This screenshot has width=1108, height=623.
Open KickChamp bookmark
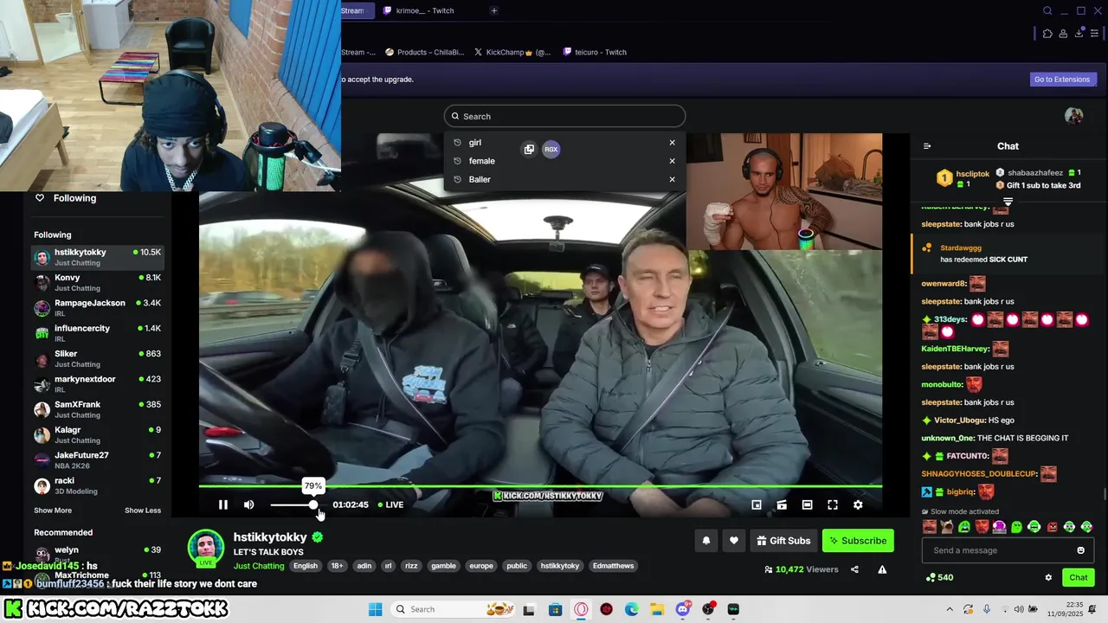512,52
